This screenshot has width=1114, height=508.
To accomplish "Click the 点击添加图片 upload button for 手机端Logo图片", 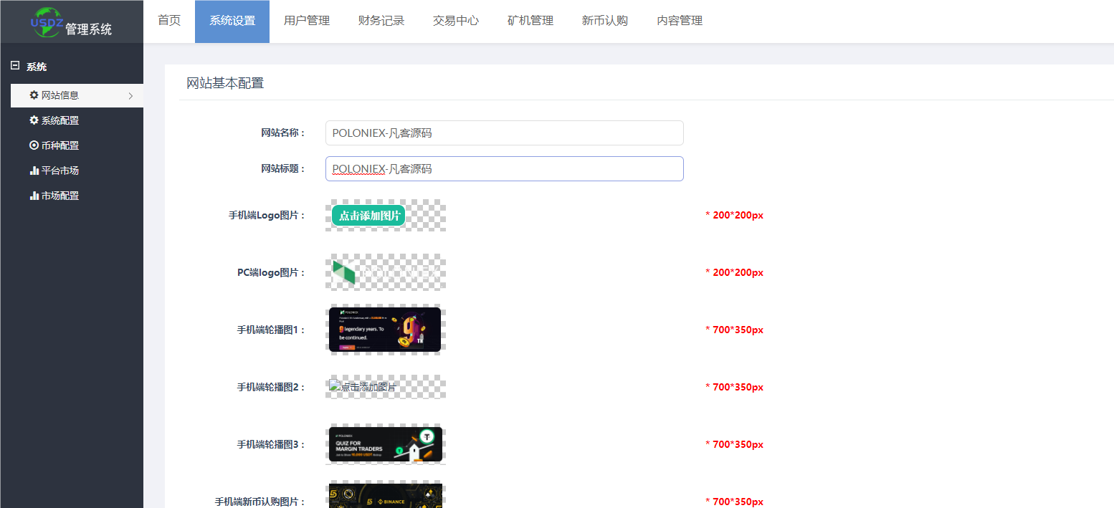I will (368, 214).
